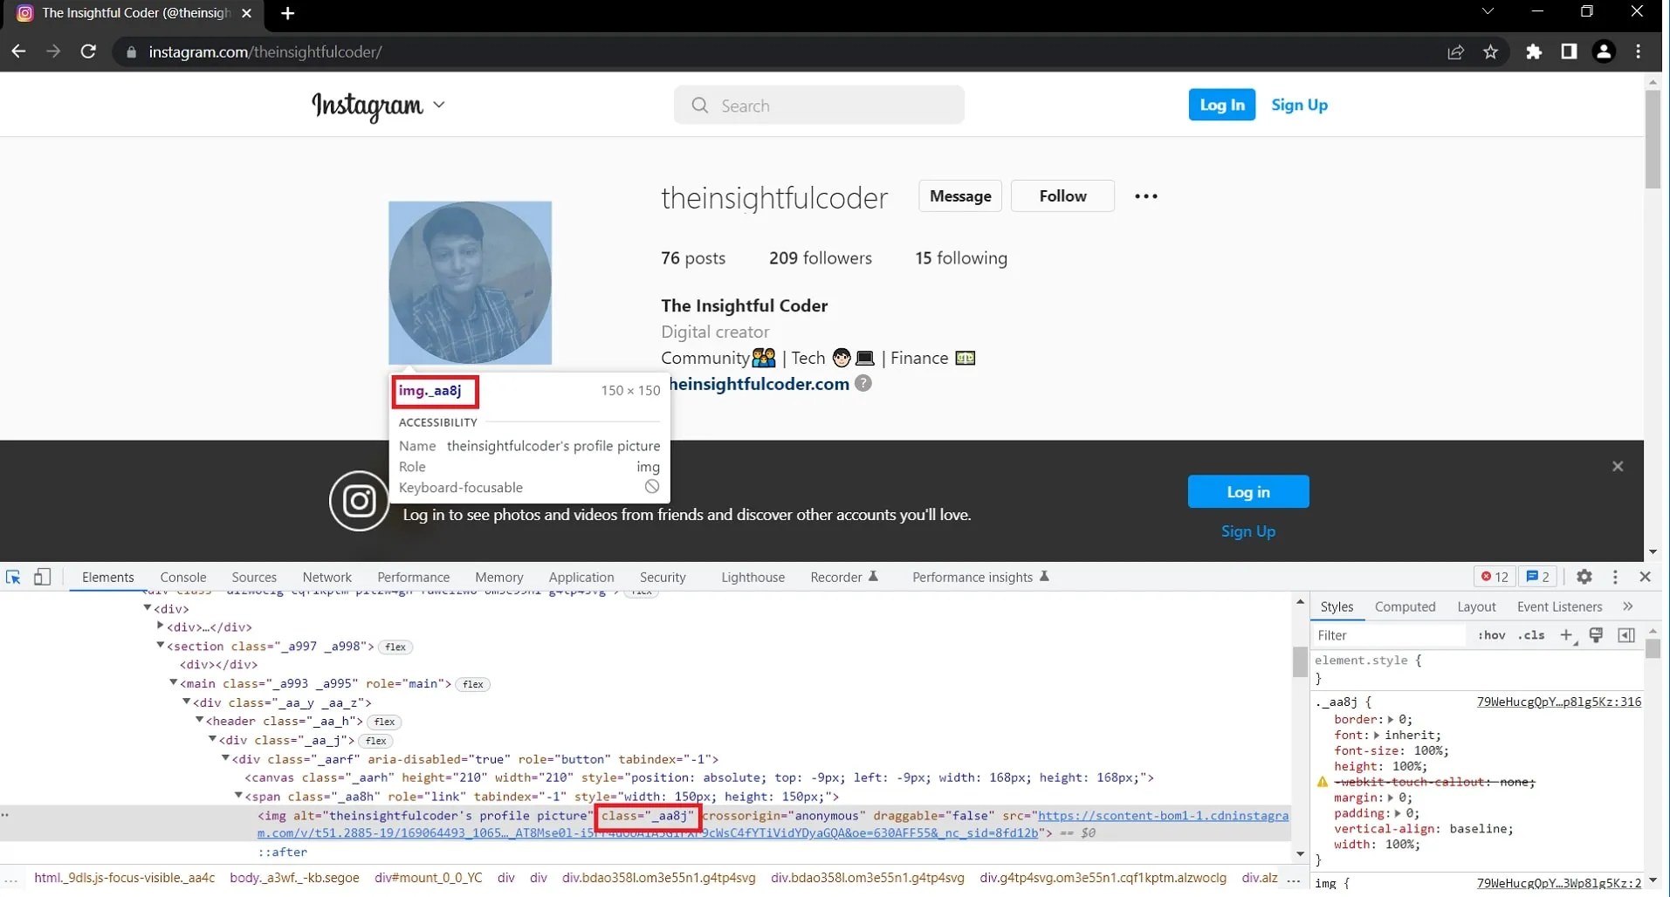The image size is (1670, 897).
Task: Click the browser extensions puzzle icon
Action: tap(1534, 51)
